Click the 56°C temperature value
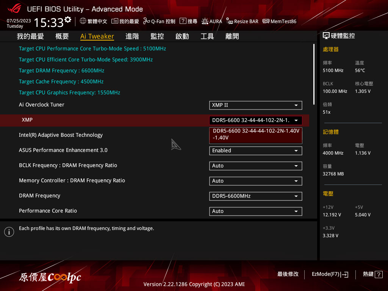This screenshot has height=291, width=388. tap(360, 70)
